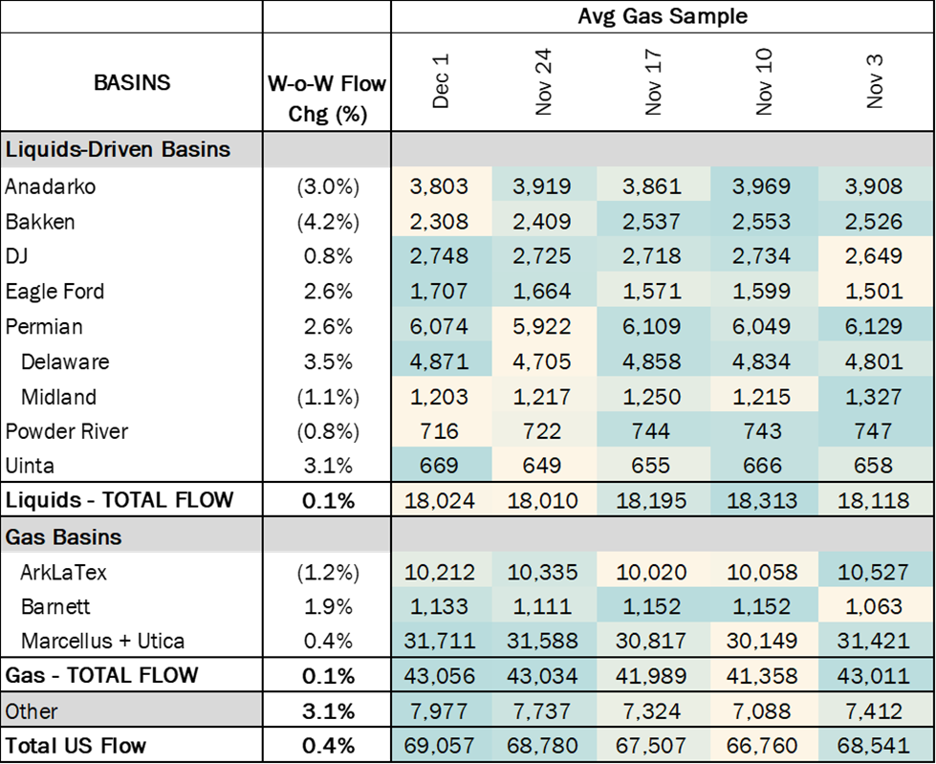The height and width of the screenshot is (764, 936).
Task: Click Anadarko's (3.0%) flow change
Action: [x=328, y=186]
